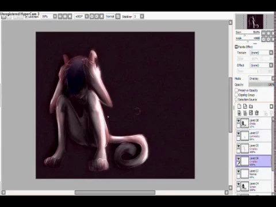Viewport: 276px width, 207px height.
Task: Delete the selected layer with the trash icon
Action: point(257,113)
